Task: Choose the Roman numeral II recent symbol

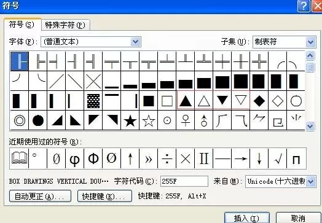Action: (204, 158)
